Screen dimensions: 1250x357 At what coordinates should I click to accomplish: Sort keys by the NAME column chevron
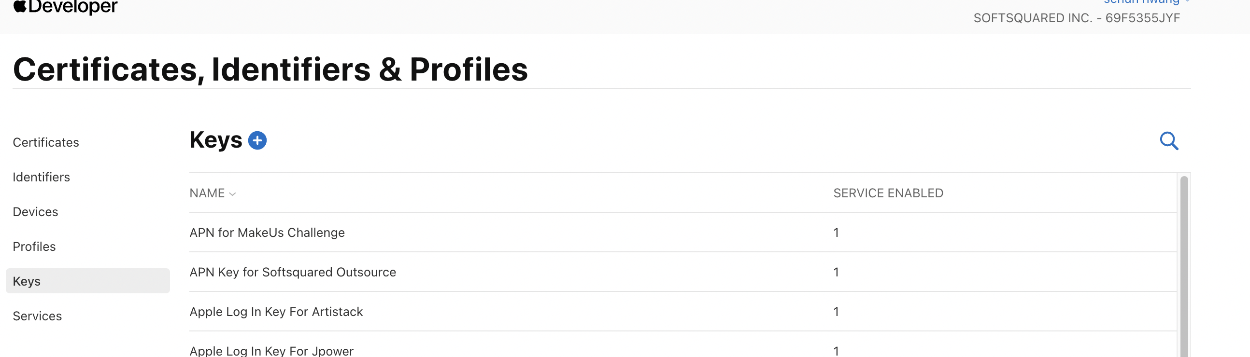pyautogui.click(x=232, y=194)
